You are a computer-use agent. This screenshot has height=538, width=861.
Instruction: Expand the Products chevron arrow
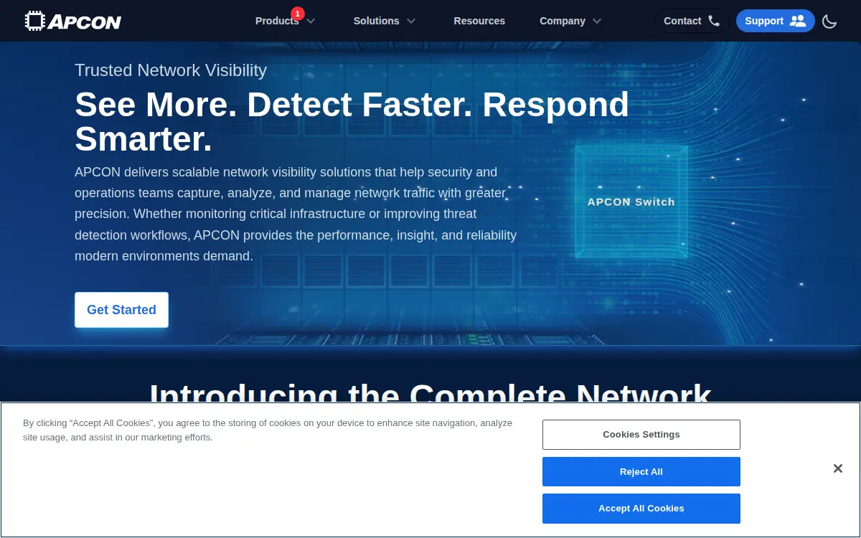click(x=311, y=22)
